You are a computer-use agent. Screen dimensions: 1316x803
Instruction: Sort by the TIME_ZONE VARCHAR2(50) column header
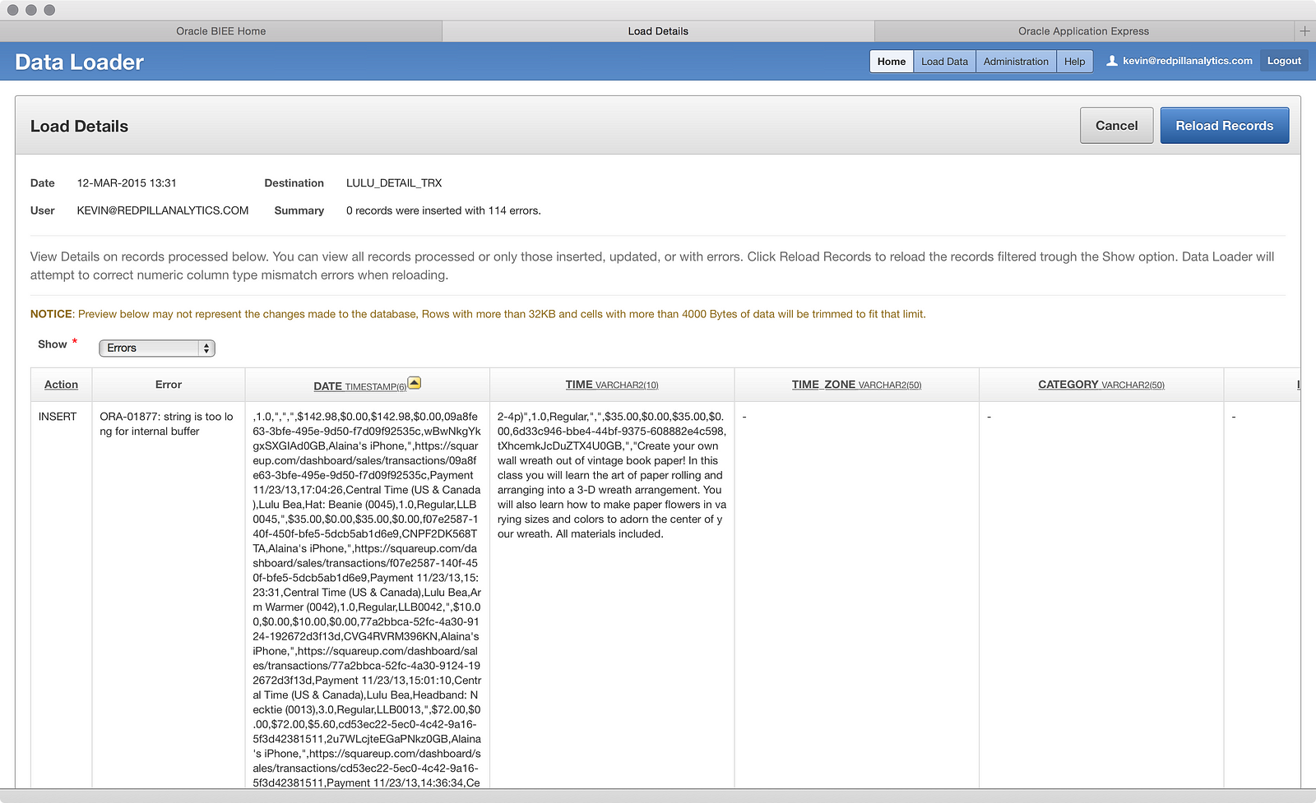point(856,385)
